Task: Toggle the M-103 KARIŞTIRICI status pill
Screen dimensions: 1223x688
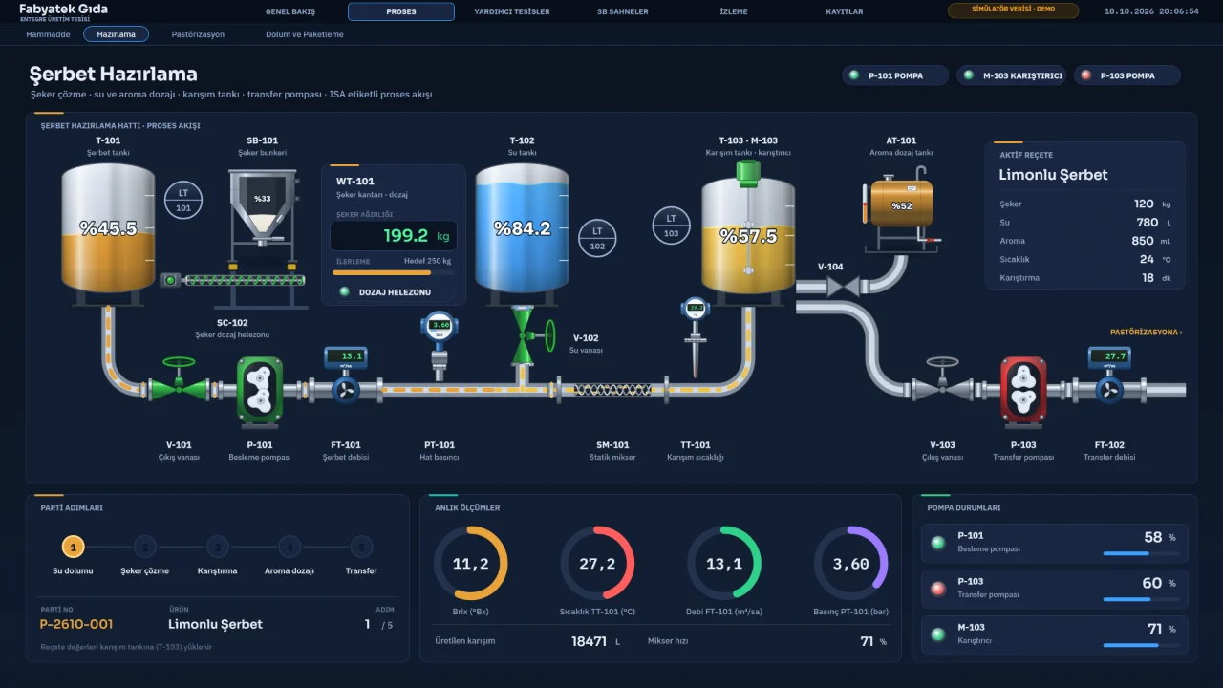Action: (x=1013, y=75)
